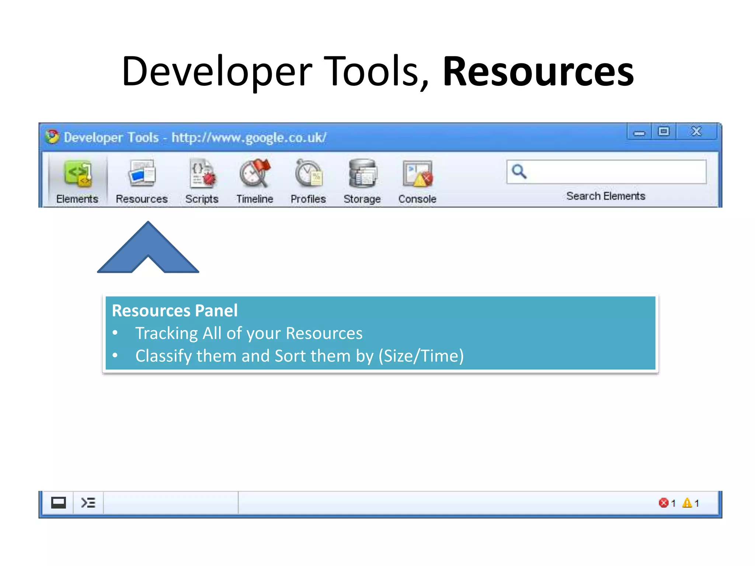Close the Developer Tools window
Viewport: 755px width, 566px height.
(x=696, y=132)
